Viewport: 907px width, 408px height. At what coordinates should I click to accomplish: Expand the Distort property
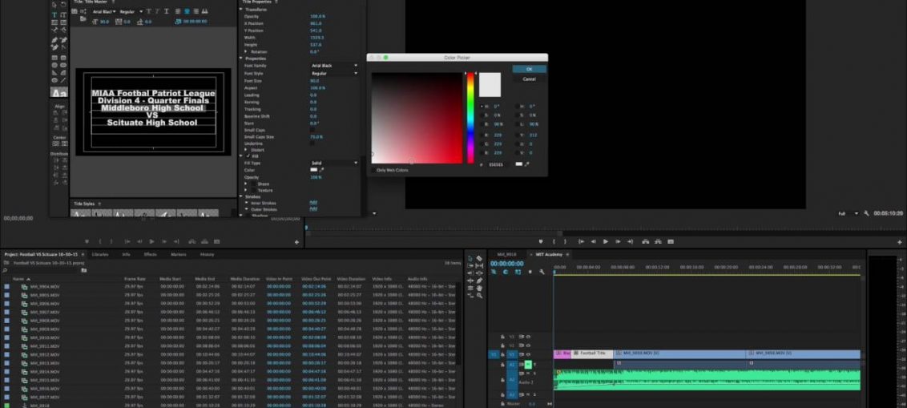(247, 150)
